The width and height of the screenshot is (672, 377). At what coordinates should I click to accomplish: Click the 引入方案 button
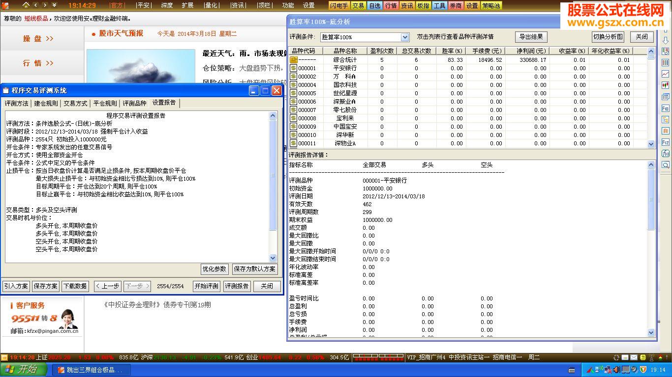point(16,286)
